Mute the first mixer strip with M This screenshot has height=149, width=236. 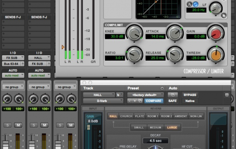pyautogui.click(x=18, y=125)
